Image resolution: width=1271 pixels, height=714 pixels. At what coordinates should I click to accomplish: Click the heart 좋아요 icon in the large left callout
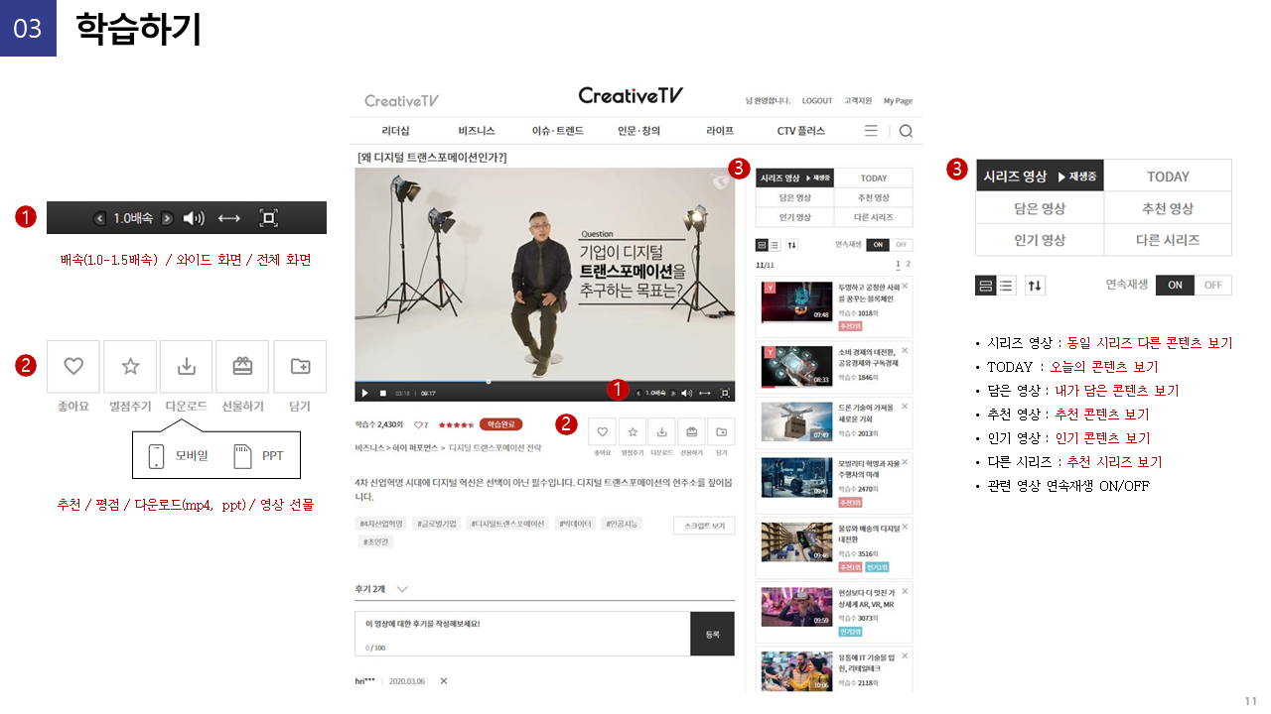click(73, 366)
